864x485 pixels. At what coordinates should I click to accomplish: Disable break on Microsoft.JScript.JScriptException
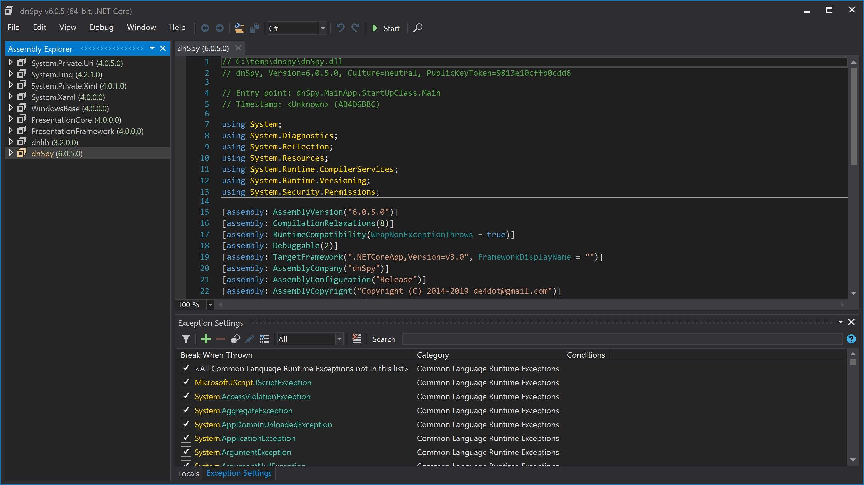click(x=186, y=382)
